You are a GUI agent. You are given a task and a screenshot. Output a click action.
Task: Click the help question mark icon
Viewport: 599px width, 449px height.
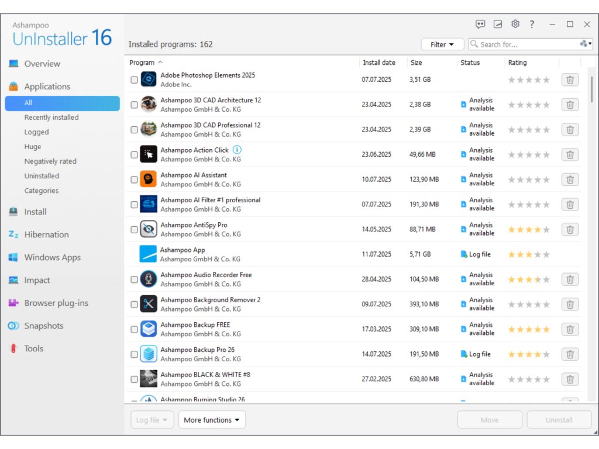pos(532,24)
